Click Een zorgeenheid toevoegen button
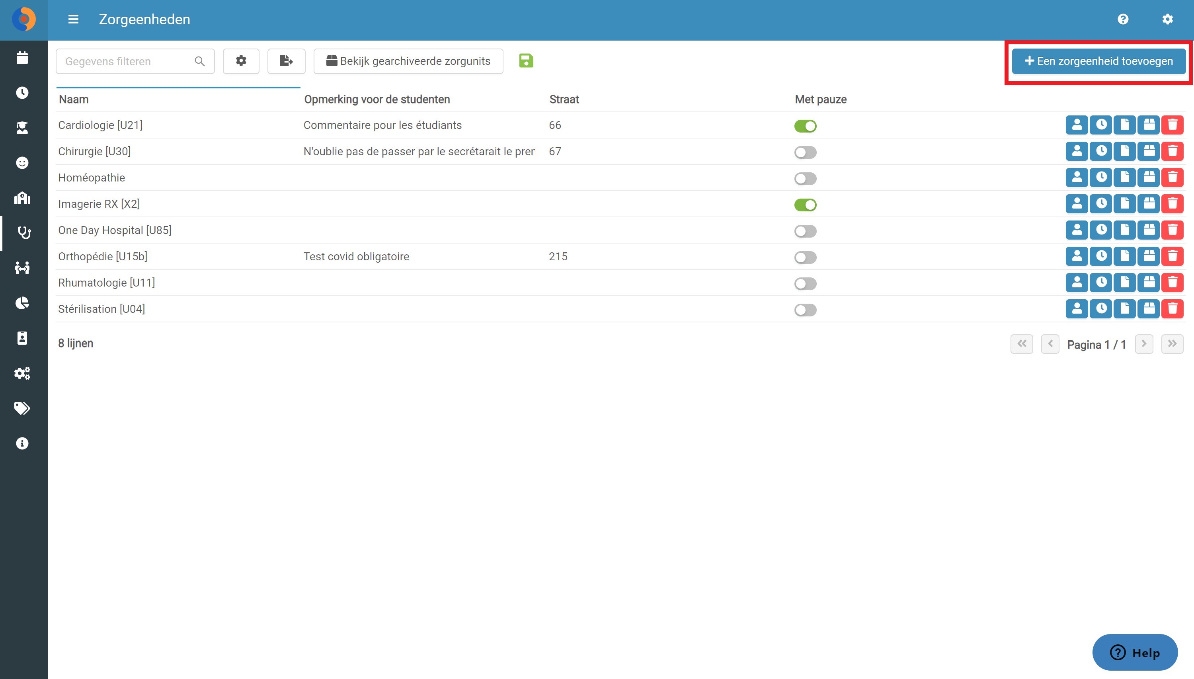The height and width of the screenshot is (679, 1194). coord(1098,61)
